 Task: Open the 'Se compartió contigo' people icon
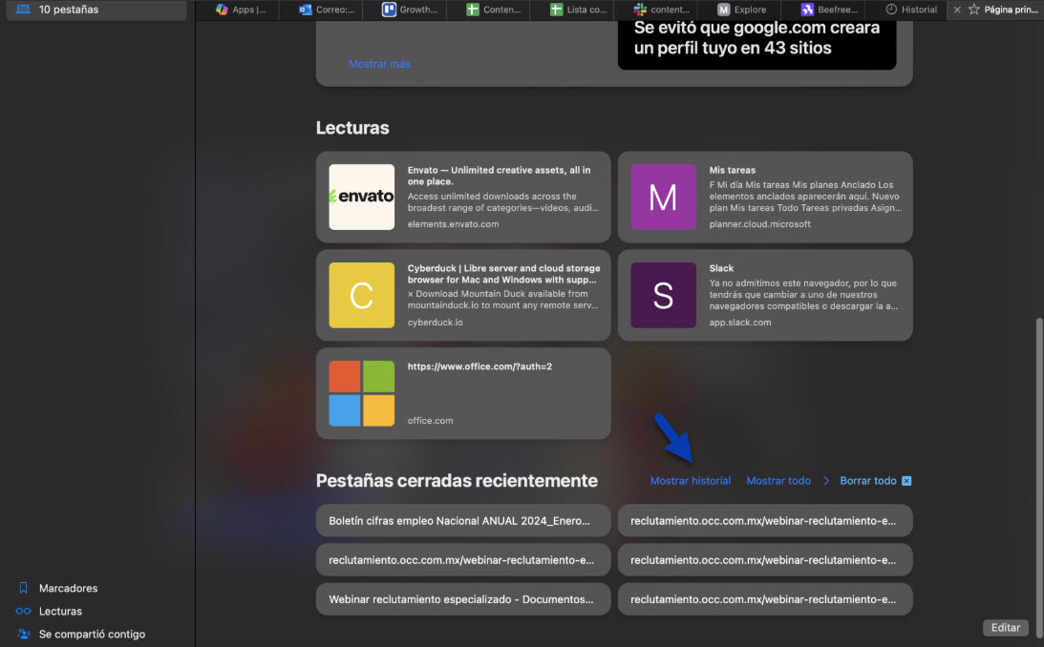tap(24, 634)
